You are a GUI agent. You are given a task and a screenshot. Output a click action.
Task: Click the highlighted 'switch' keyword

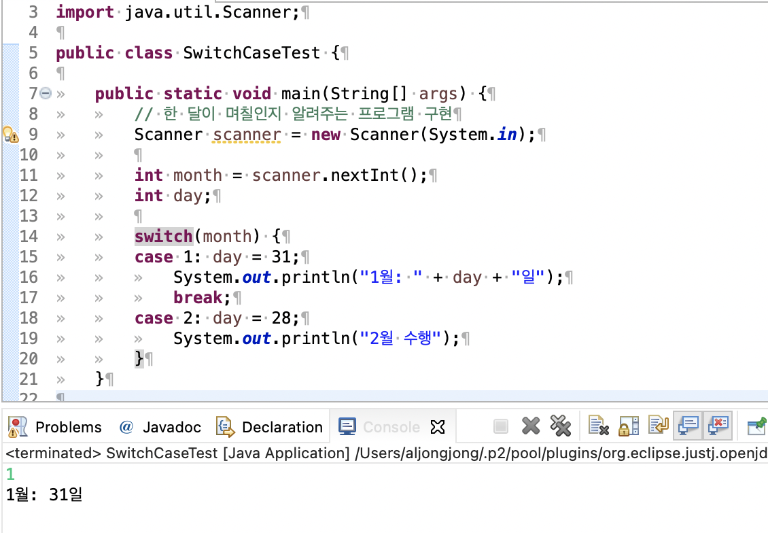point(164,236)
